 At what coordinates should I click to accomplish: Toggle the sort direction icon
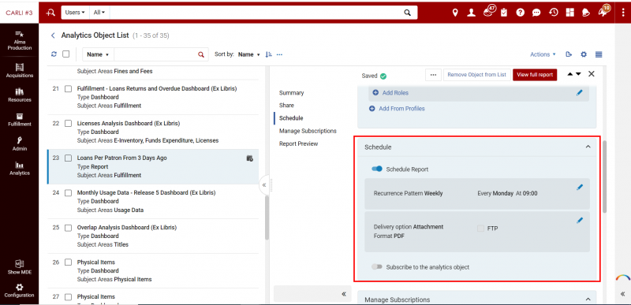pos(269,54)
